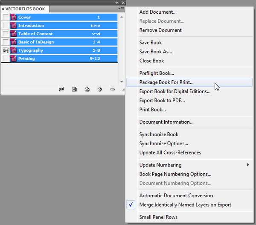The width and height of the screenshot is (256, 225).
Task: Set Table of Content as style source
Action: point(6,34)
